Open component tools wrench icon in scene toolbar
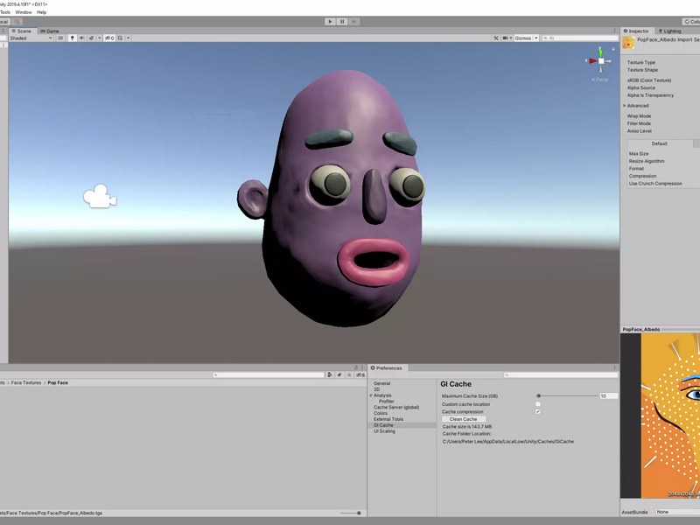 496,38
